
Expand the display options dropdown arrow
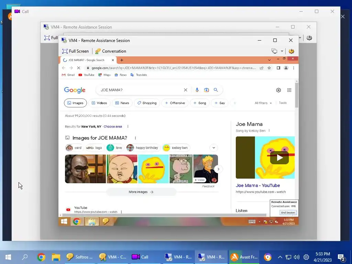282,51
